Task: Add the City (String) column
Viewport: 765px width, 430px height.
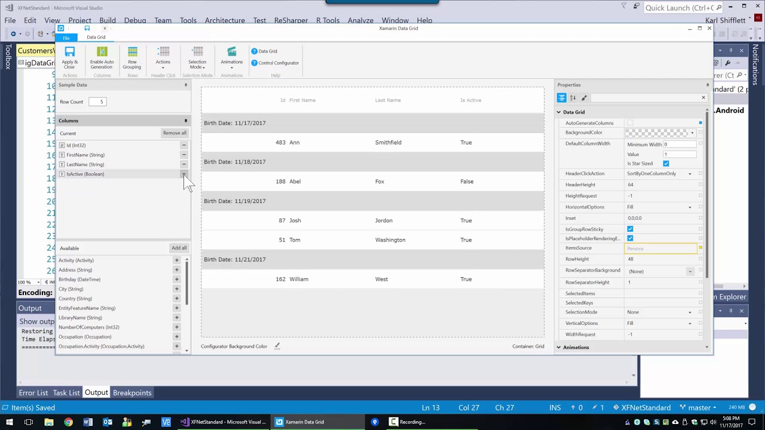Action: point(176,289)
